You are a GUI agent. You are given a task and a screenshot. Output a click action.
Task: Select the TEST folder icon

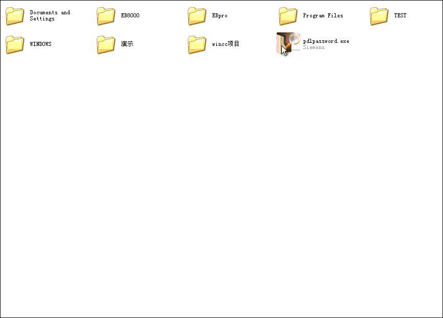point(379,16)
